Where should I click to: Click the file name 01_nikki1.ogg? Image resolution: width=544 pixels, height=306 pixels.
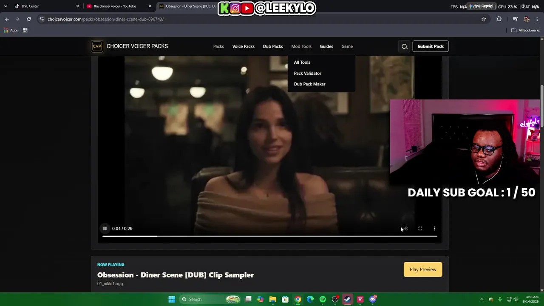click(110, 283)
